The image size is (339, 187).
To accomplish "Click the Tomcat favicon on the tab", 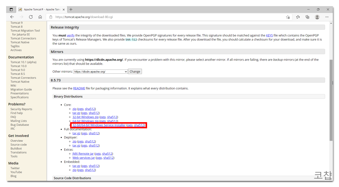I will pyautogui.click(x=20, y=9).
